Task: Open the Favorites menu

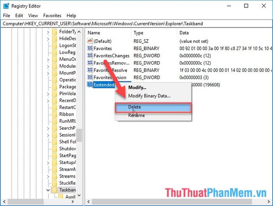Action: point(52,16)
